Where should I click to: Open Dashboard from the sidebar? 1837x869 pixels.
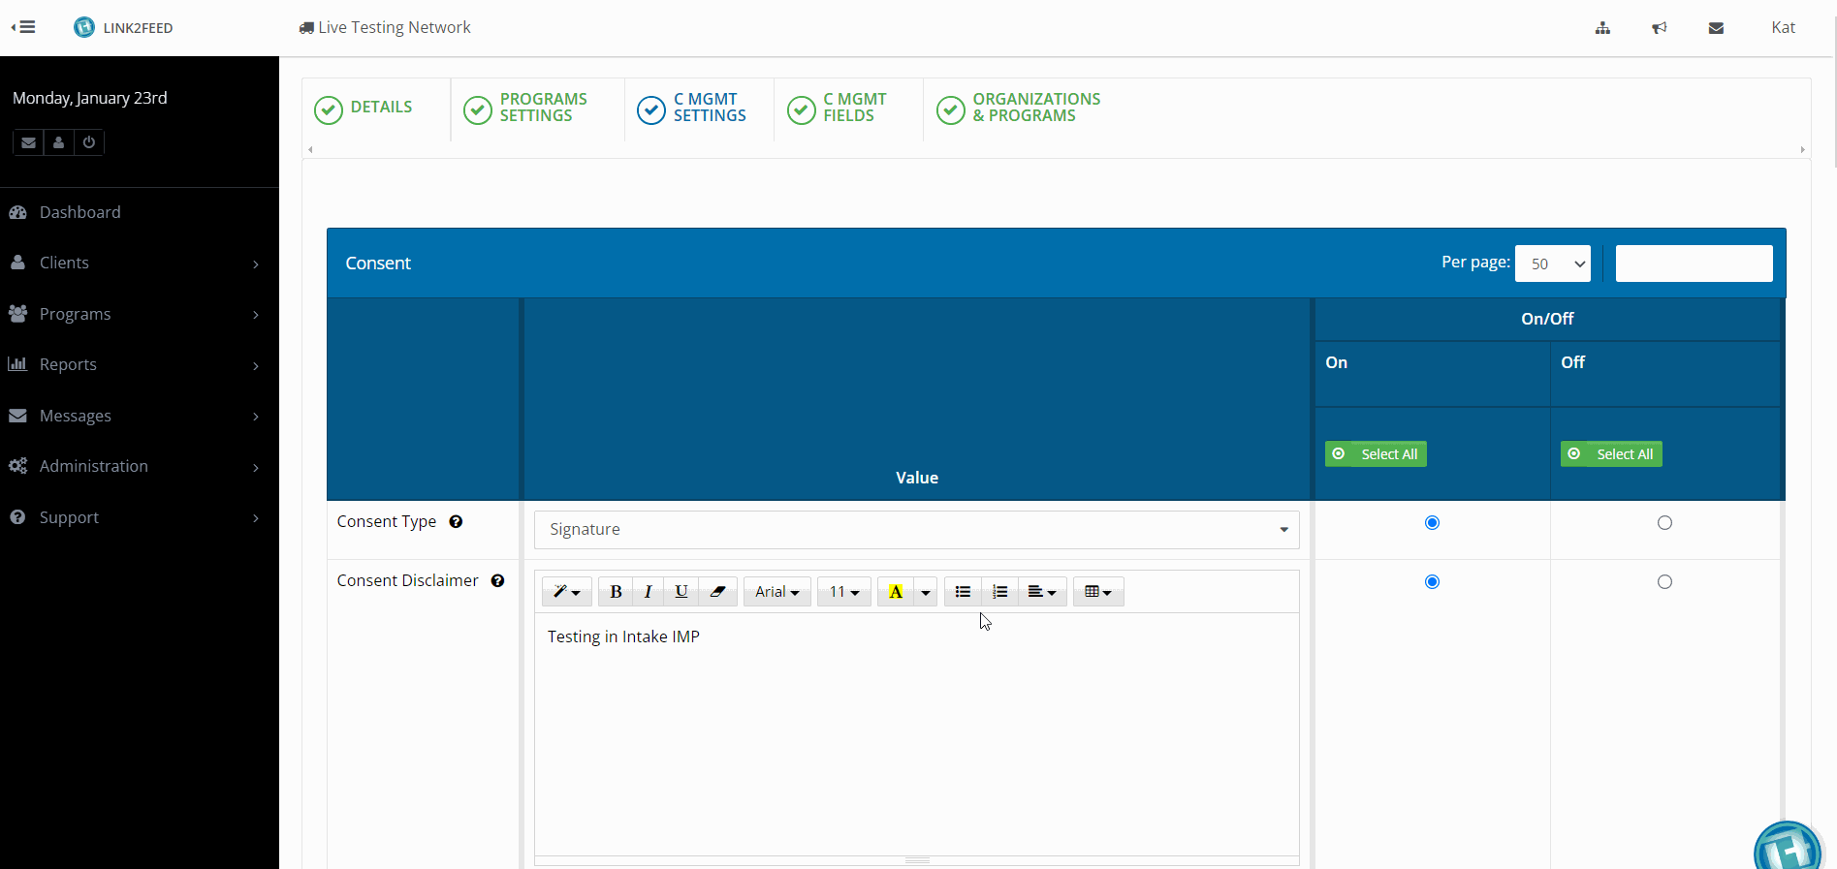(79, 212)
